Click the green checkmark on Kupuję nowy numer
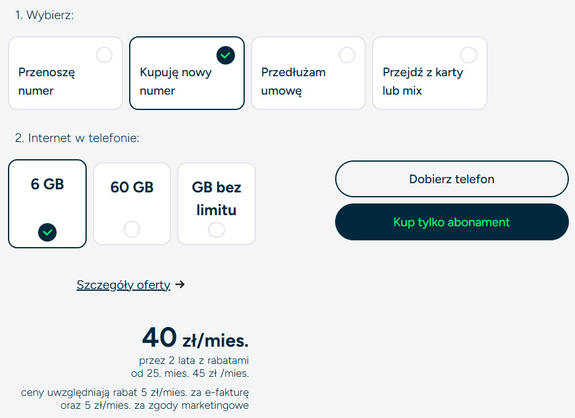575x418 pixels. click(x=226, y=55)
